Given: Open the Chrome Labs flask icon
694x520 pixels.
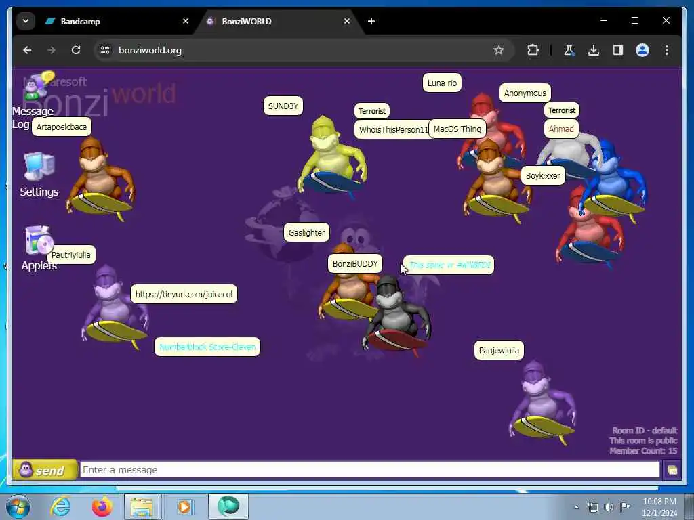Looking at the screenshot, I should (x=569, y=50).
